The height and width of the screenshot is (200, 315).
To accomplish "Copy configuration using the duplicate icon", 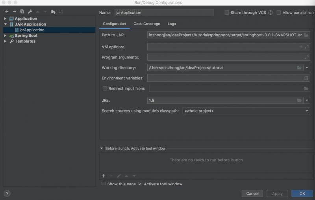I will 22,12.
